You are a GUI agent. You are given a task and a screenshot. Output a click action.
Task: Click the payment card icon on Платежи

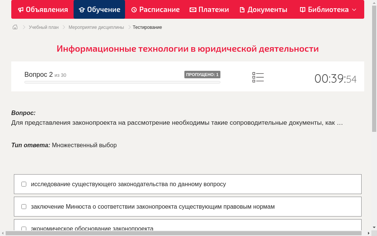point(192,9)
